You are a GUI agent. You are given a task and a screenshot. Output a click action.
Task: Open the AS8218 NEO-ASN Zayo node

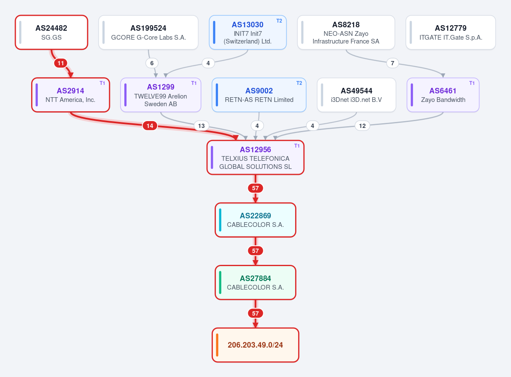click(x=346, y=32)
